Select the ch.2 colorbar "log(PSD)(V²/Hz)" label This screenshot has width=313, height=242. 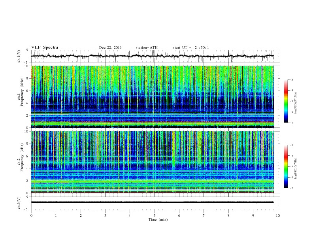(x=296, y=168)
